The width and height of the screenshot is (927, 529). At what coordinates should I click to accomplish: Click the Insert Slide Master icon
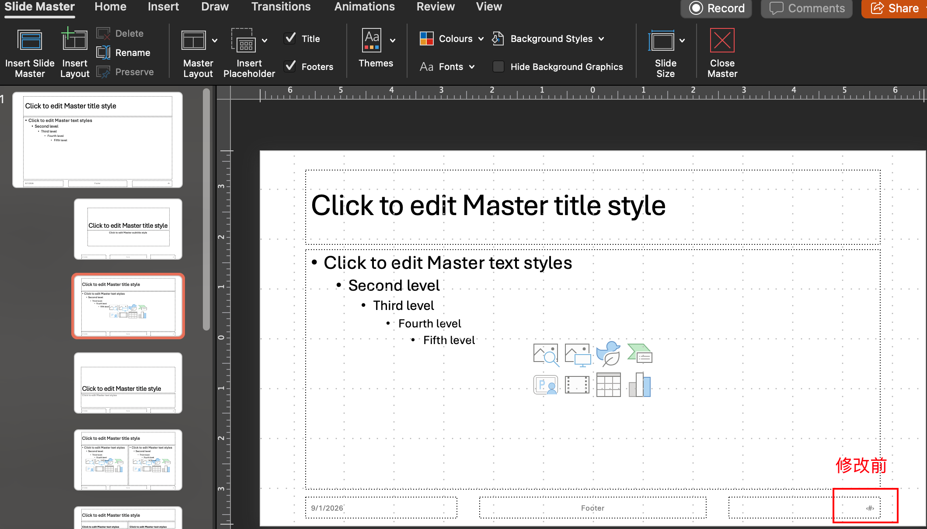pos(30,41)
